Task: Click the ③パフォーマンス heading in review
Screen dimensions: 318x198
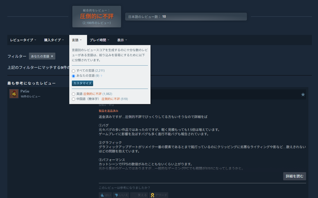Action: pyautogui.click(x=112, y=160)
